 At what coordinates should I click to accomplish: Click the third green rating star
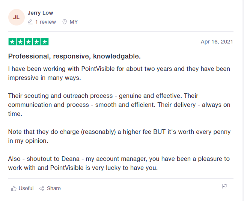(29, 42)
